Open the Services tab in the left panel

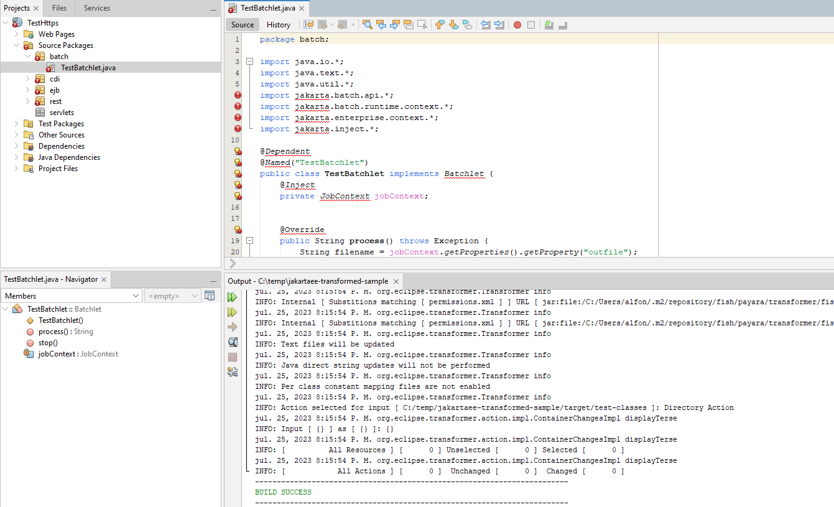[x=96, y=7]
